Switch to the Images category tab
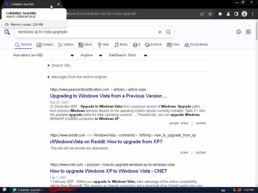Image resolution: width=258 pixels, height=193 pixels. 45,45
